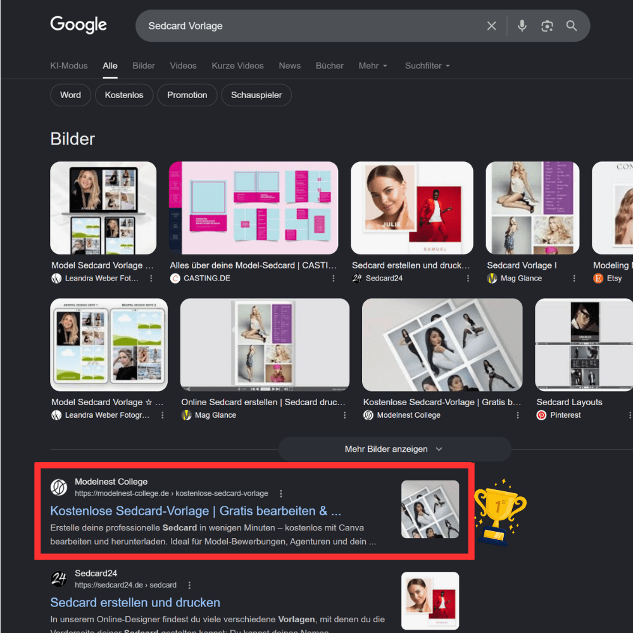Click modelnest-college.de URL breadcrumb text
Image resolution: width=633 pixels, height=633 pixels.
171,493
